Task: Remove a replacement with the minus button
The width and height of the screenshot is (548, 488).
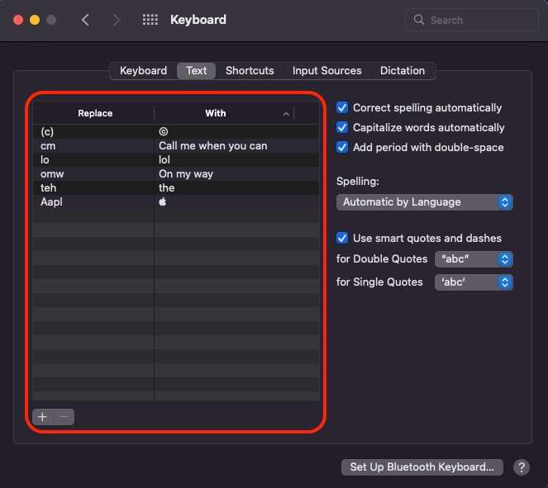Action: 64,417
